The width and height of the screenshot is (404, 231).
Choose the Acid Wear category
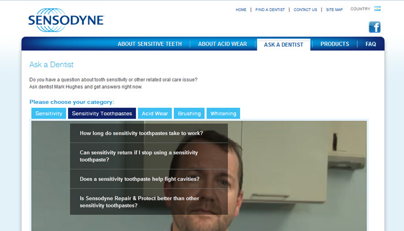pyautogui.click(x=155, y=113)
